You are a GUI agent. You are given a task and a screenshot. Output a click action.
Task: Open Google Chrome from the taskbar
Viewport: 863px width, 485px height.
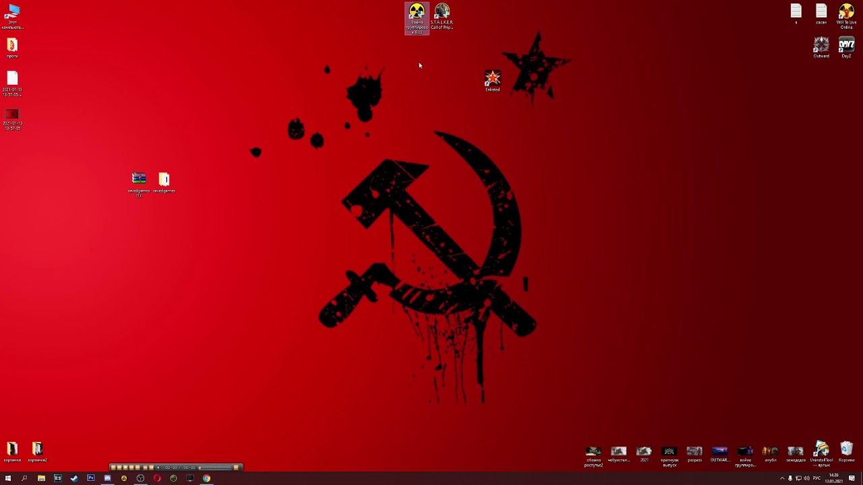tap(207, 478)
